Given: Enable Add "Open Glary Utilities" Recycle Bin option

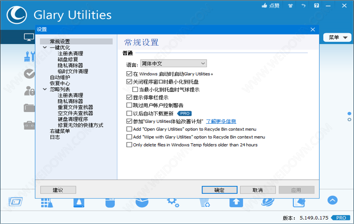Looking at the screenshot, I should (x=129, y=129).
